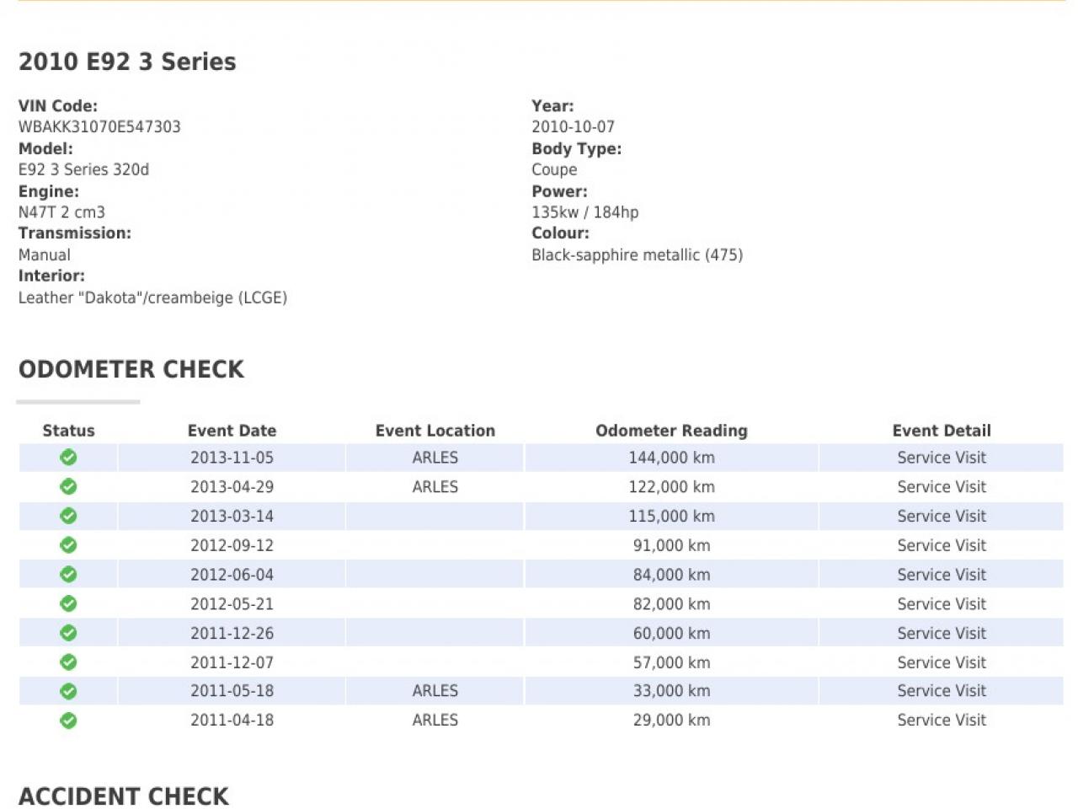Click the green check for 2012-05-21 entry
1078x809 pixels.
[68, 604]
